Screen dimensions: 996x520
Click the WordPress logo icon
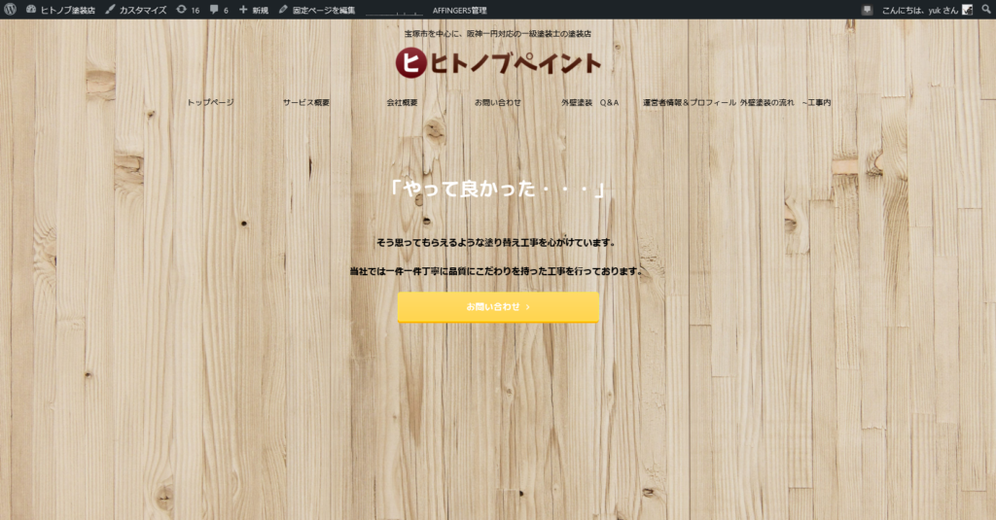click(x=11, y=10)
